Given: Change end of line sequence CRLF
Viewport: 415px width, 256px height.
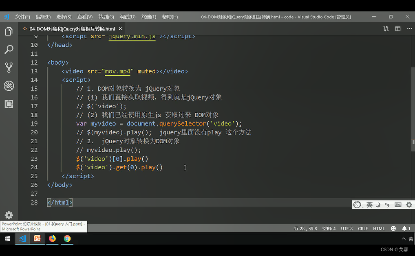Looking at the screenshot, I should pos(363,228).
